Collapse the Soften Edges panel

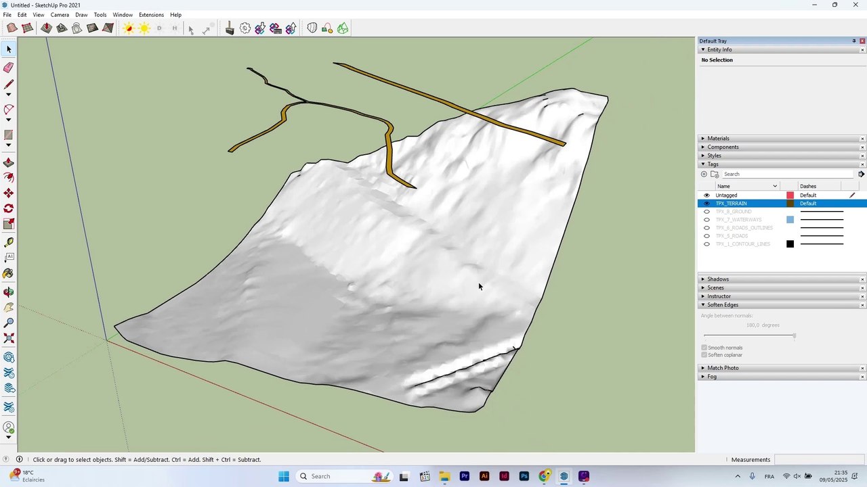(703, 305)
